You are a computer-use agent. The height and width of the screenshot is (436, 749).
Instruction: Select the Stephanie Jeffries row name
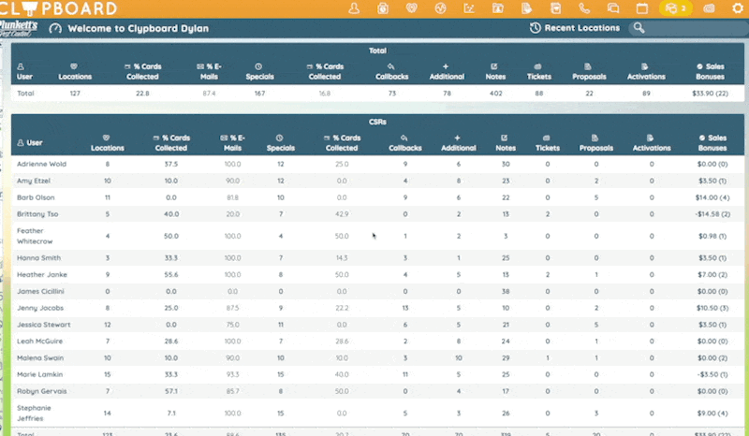34,414
